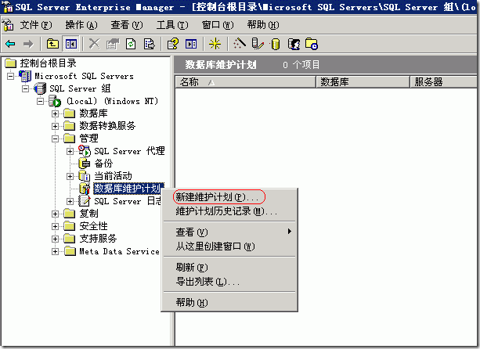Click the 数据库维护计划 node icon

(85, 189)
